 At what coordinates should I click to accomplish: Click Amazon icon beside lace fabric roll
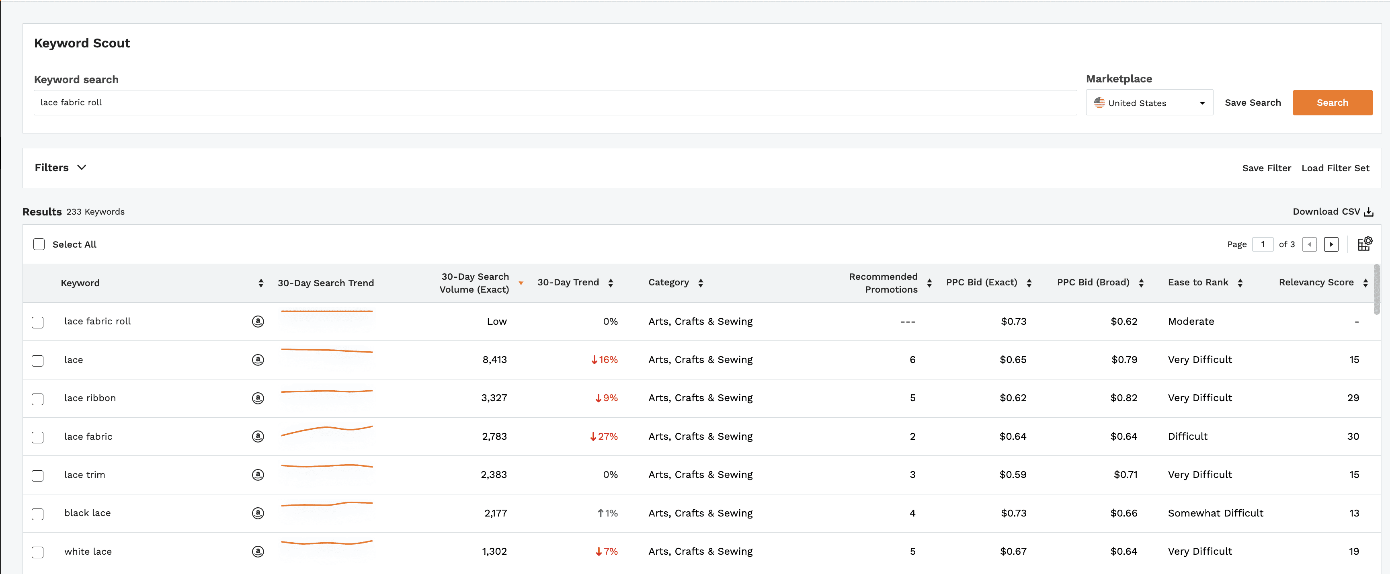(x=258, y=322)
